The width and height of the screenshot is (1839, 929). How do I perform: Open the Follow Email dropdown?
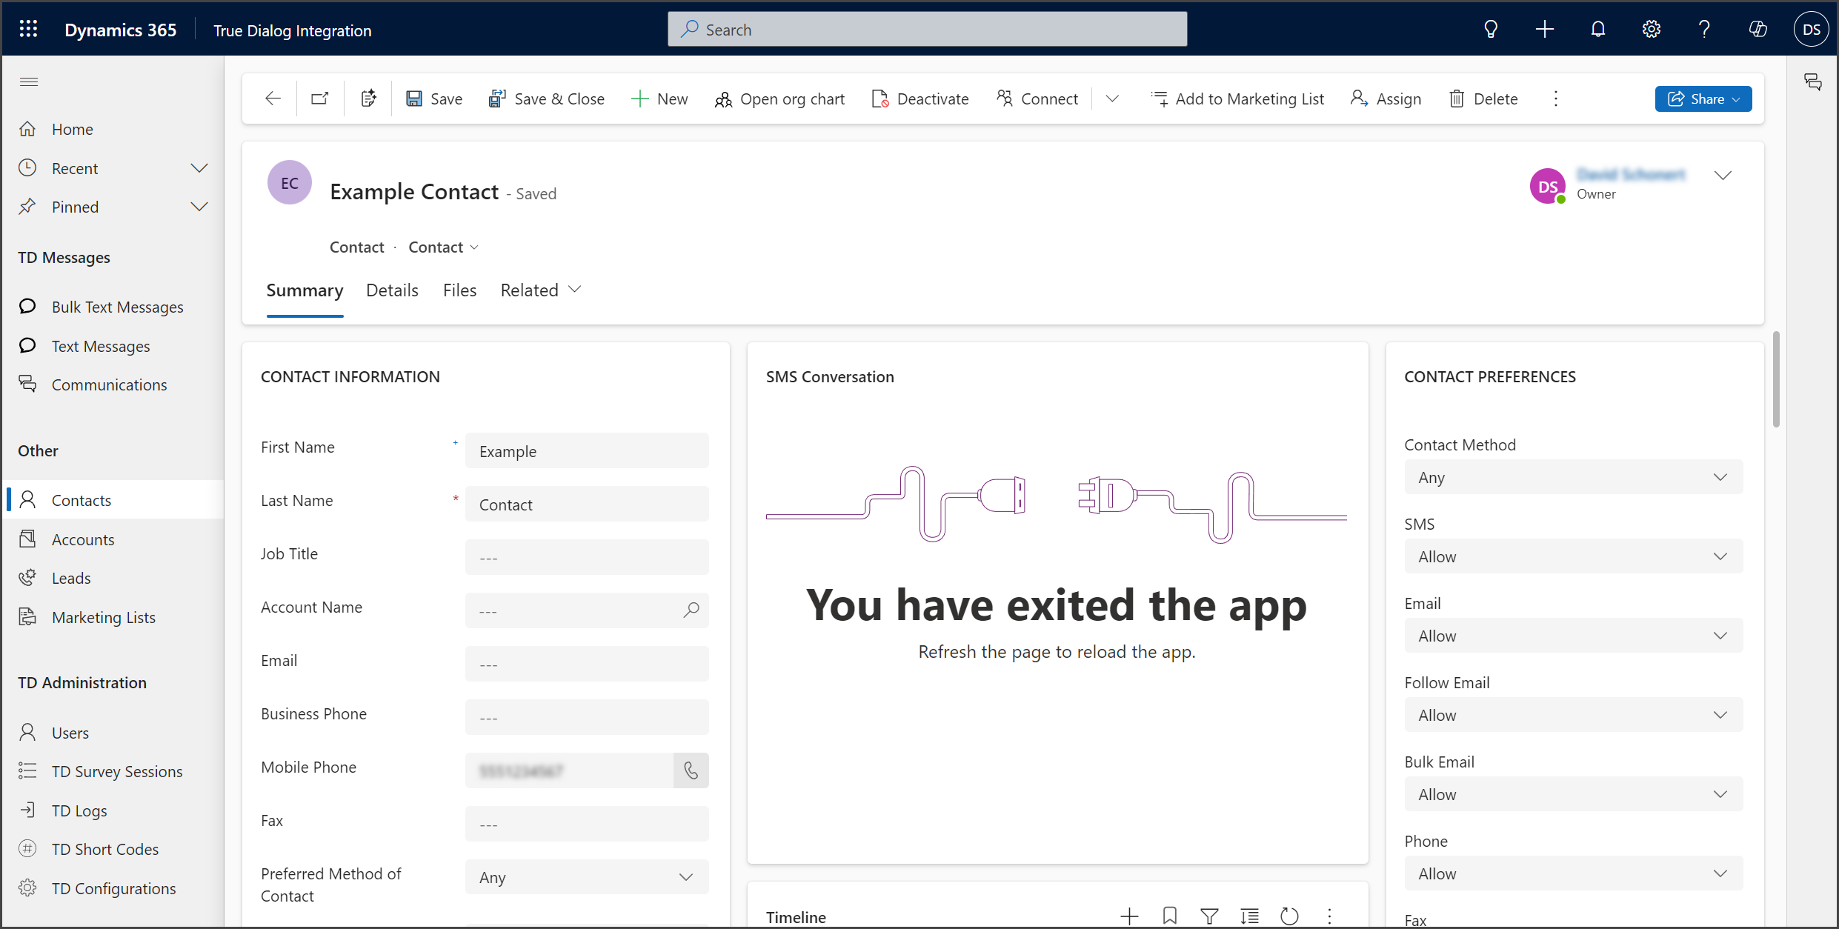1574,715
